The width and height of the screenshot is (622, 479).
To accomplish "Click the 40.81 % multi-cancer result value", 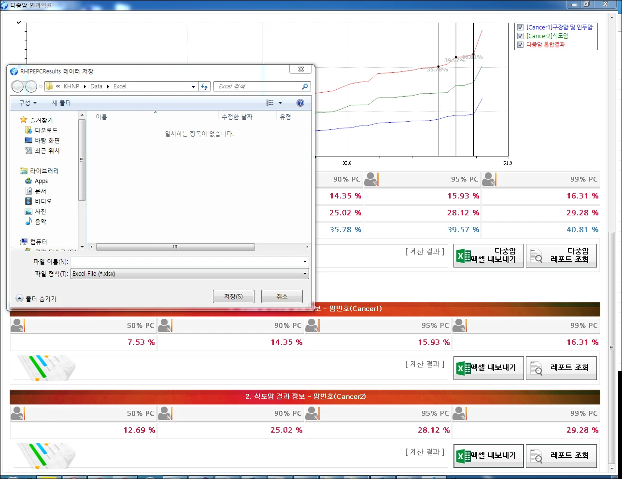I will (582, 230).
